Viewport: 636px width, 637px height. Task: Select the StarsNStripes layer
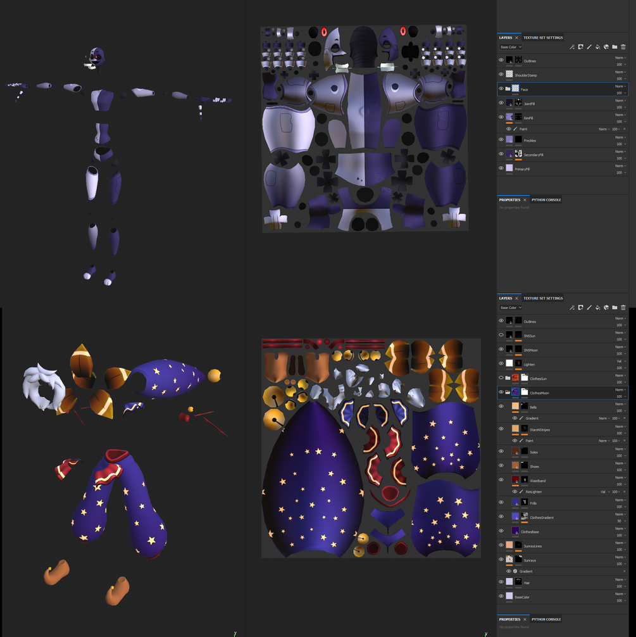[563, 429]
